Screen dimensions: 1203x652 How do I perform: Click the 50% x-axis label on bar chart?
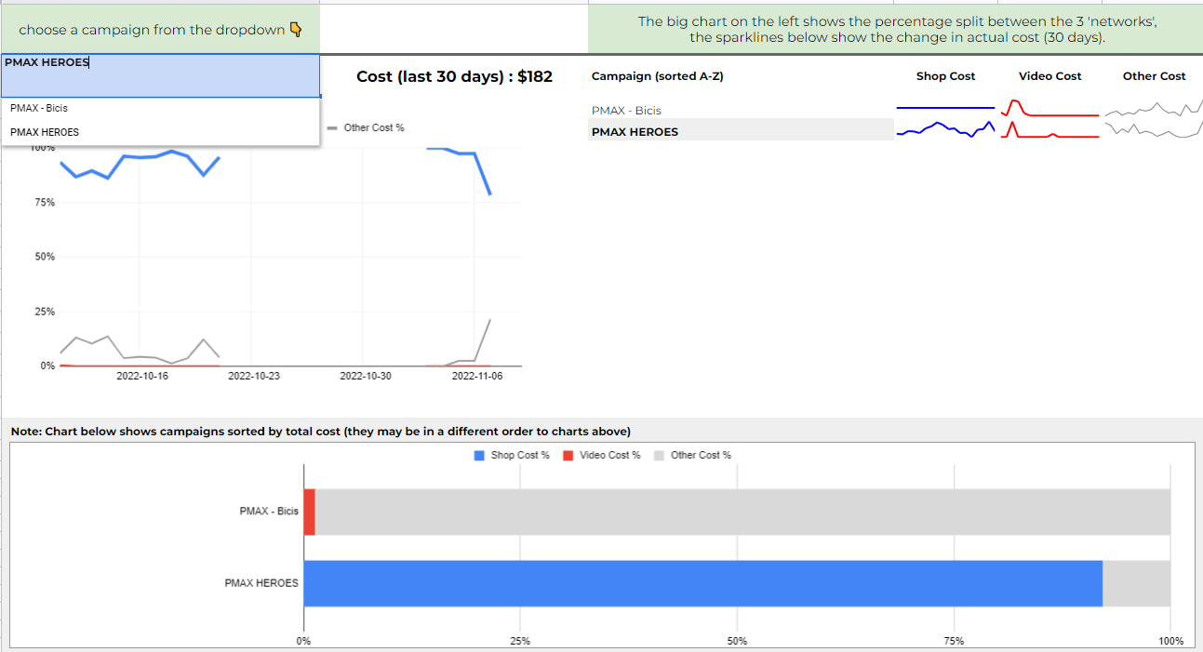(737, 641)
